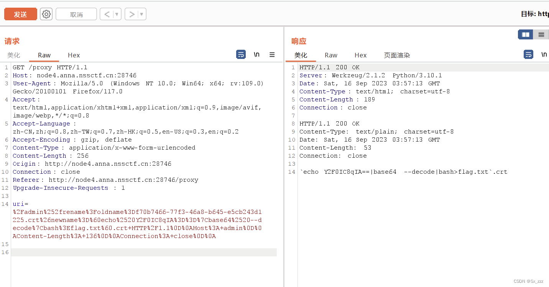The height and width of the screenshot is (287, 549).
Task: Click the 取消 cancel button
Action: (76, 15)
